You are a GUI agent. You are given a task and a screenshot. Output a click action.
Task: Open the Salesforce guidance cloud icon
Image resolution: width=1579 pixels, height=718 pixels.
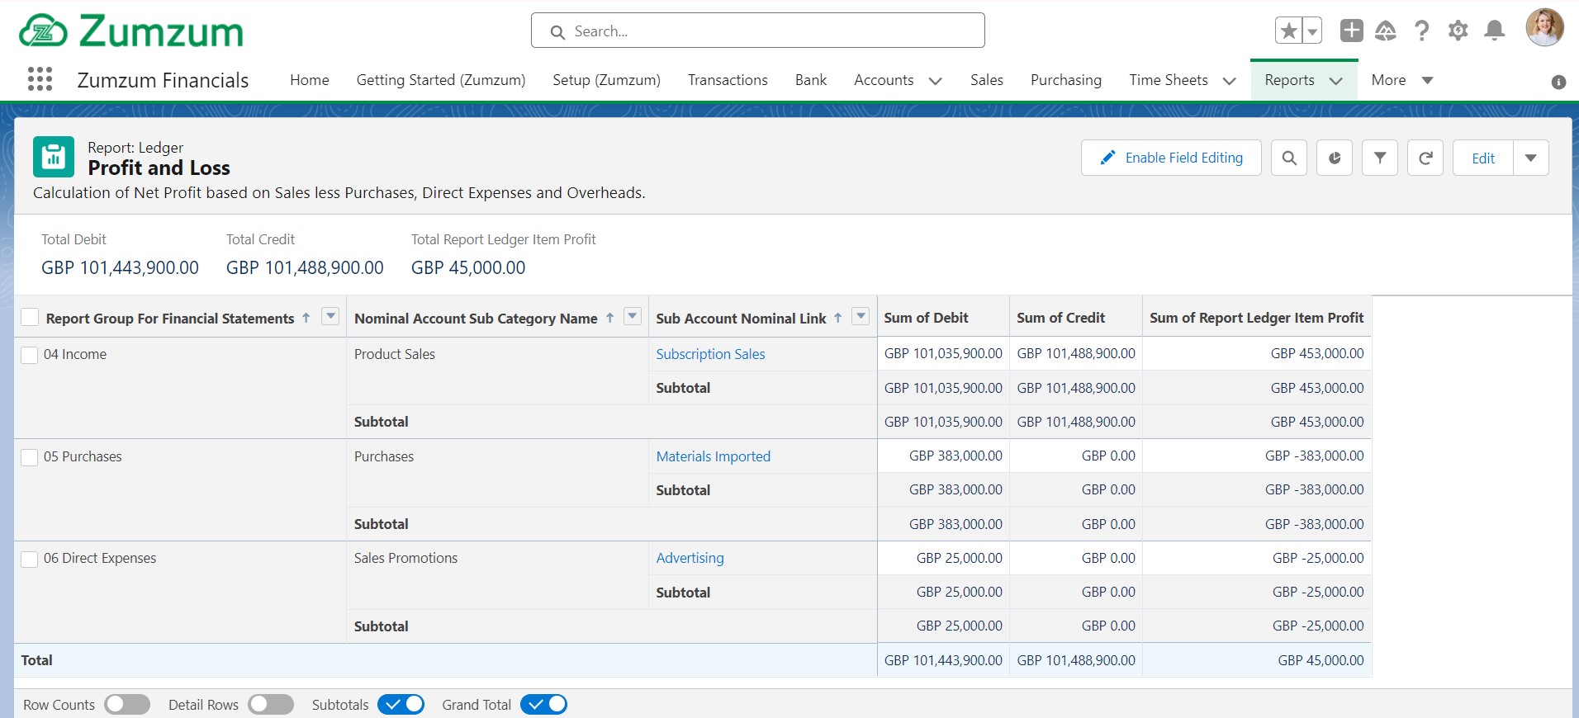[1386, 31]
